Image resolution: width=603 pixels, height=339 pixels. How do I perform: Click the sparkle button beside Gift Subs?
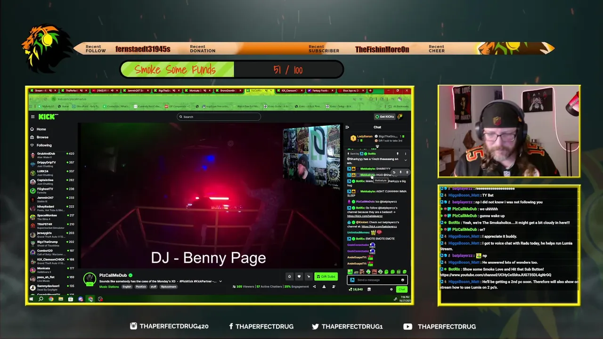click(309, 276)
